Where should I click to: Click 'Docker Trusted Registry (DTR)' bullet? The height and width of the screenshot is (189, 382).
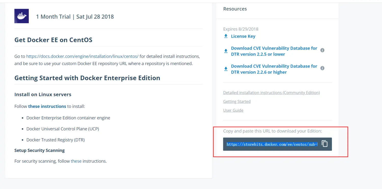[56, 140]
